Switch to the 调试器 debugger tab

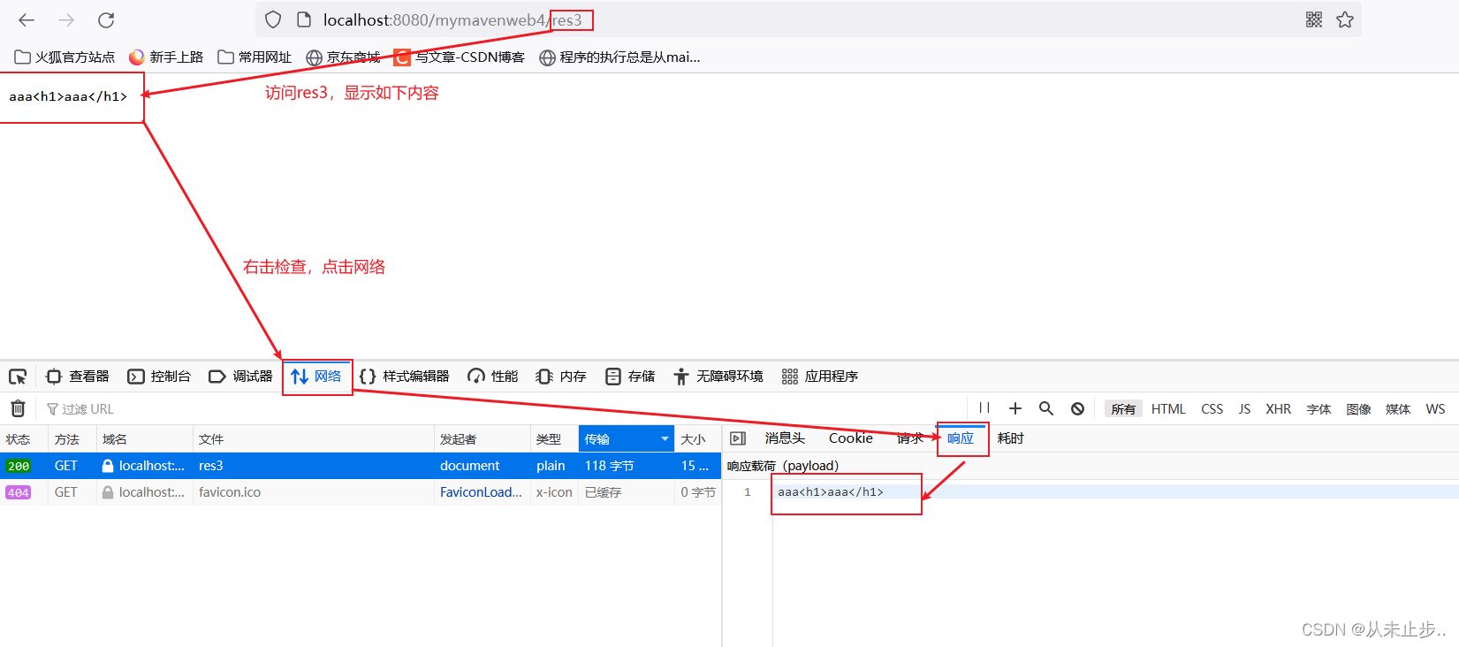point(240,377)
